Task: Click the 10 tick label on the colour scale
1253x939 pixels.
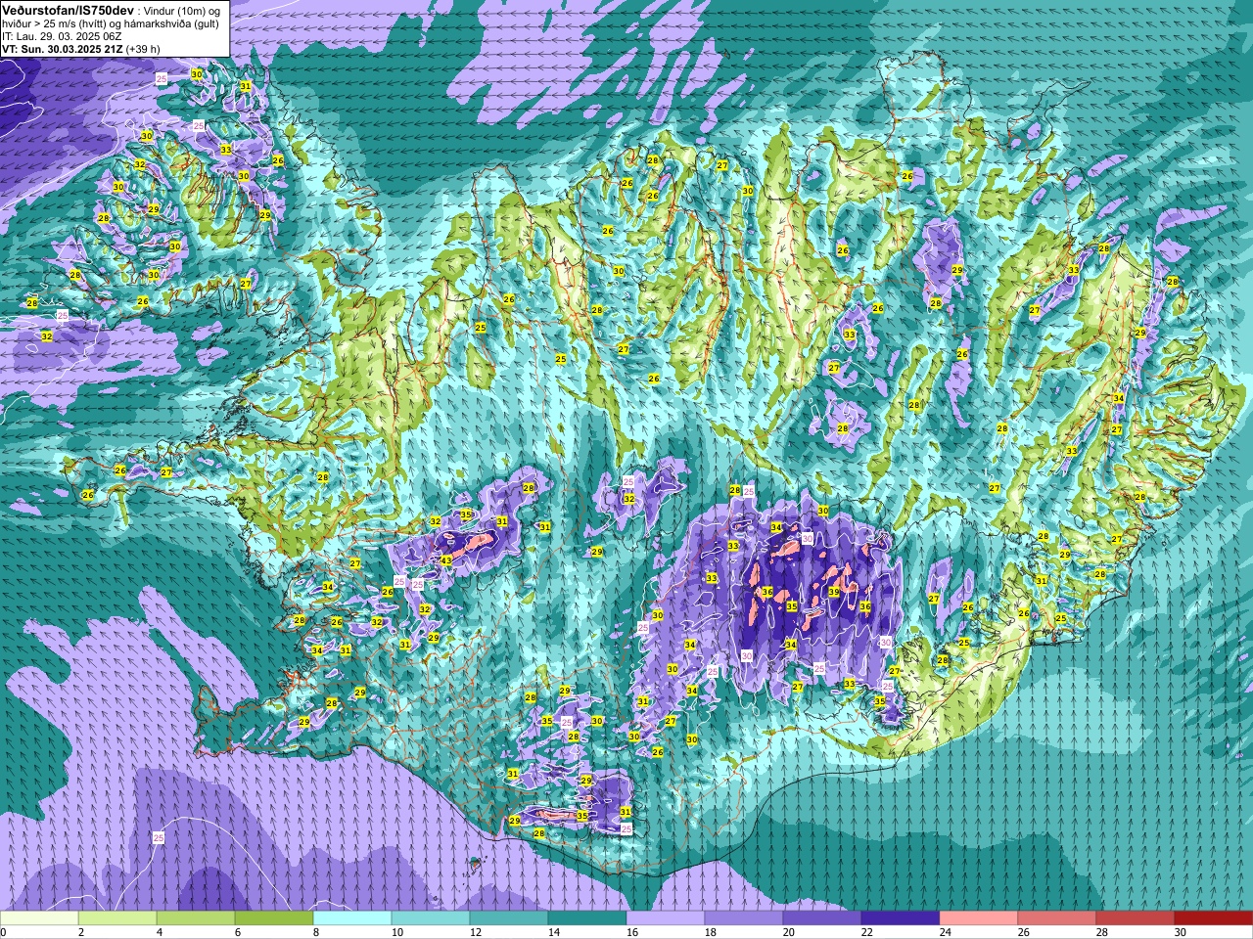Action: click(x=396, y=932)
